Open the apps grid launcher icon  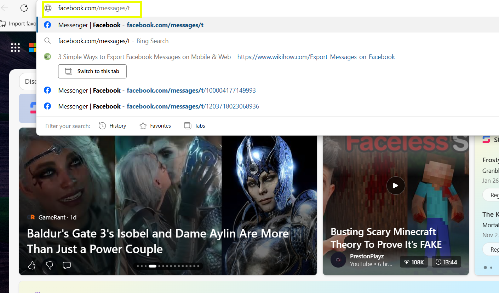pyautogui.click(x=15, y=47)
